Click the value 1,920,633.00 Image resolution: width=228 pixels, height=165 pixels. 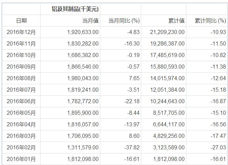[83, 32]
